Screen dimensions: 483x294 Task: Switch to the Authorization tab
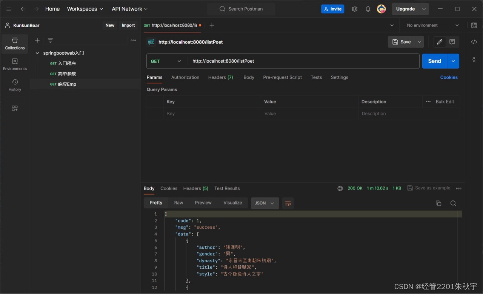coord(185,77)
